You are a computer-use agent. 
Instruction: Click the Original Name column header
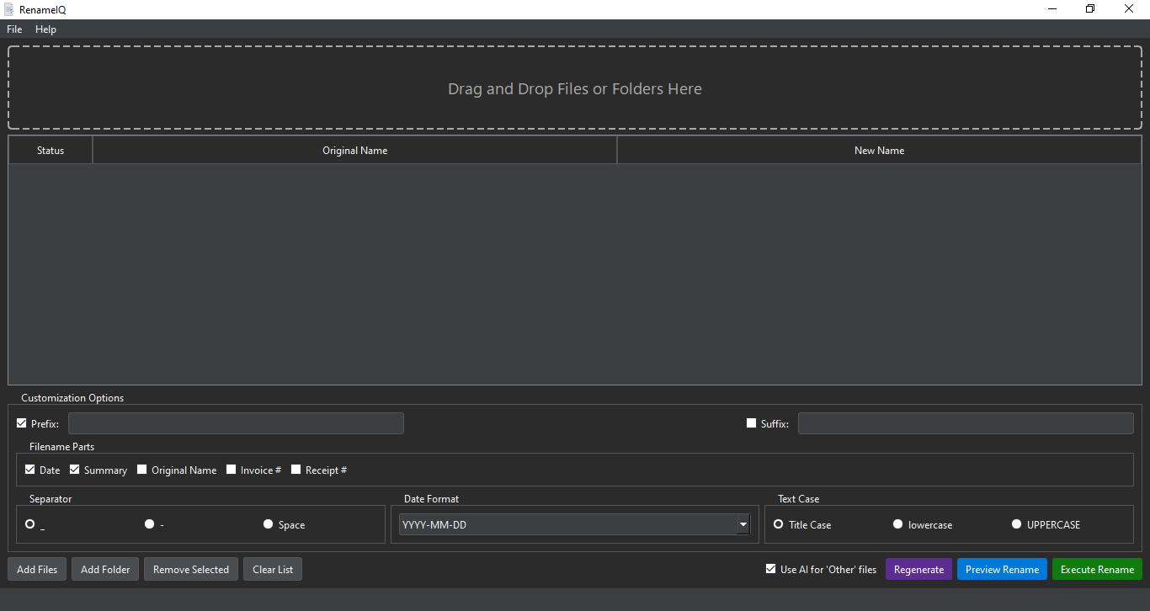(x=354, y=151)
